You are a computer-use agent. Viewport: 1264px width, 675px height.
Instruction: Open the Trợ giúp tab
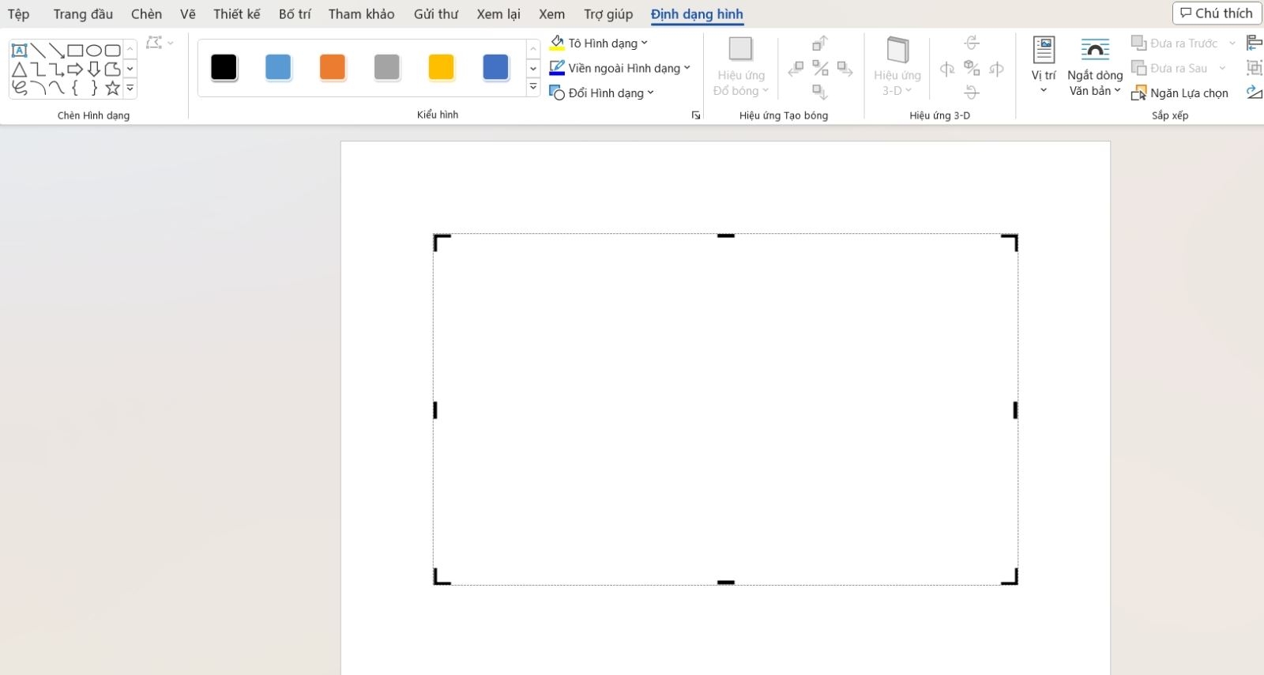click(x=608, y=14)
